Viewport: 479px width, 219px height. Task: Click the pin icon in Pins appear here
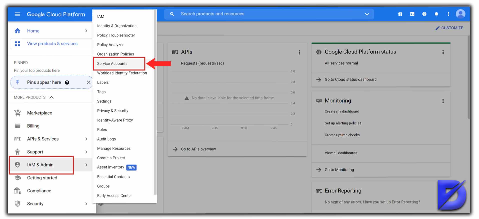pos(18,82)
